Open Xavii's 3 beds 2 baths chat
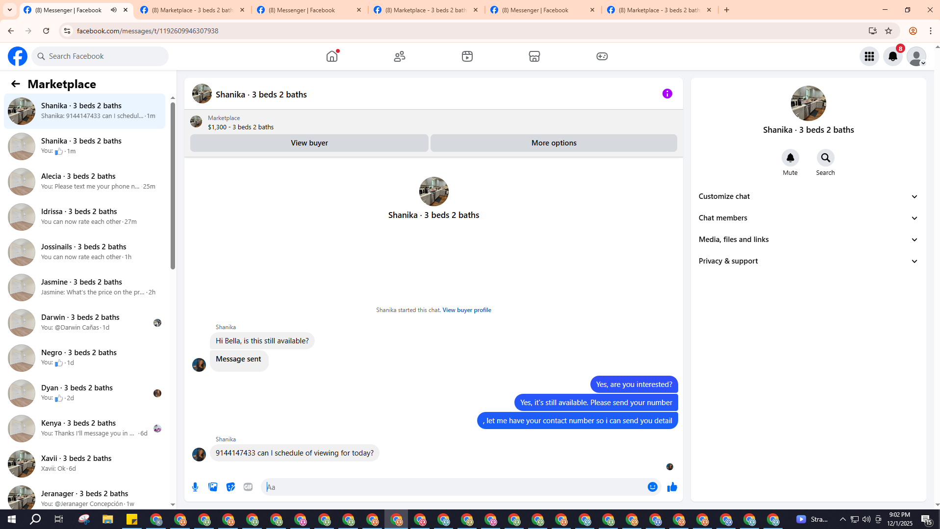Image resolution: width=940 pixels, height=529 pixels. pos(85,463)
